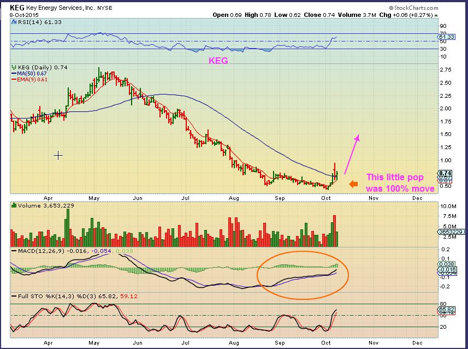This screenshot has height=349, width=468.
Task: Click the Volume 3.7M value in the header
Action: 357,15
